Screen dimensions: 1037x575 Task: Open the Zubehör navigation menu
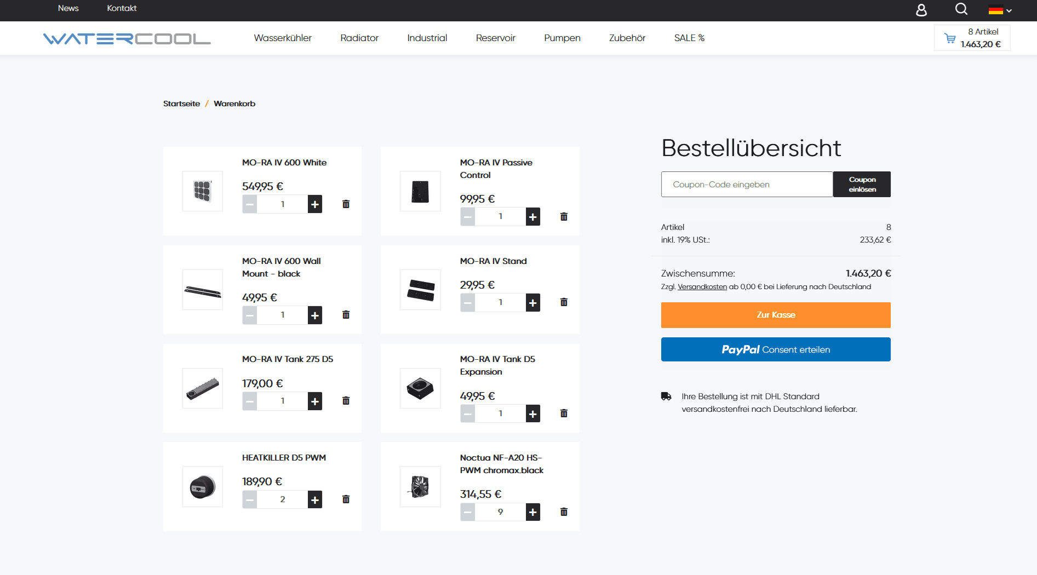pyautogui.click(x=627, y=38)
